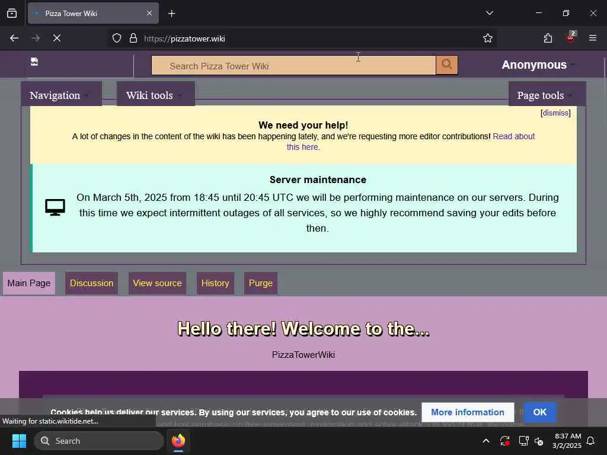Viewport: 607px width, 455px height.
Task: Click the server maintenance computer icon
Action: pos(55,207)
